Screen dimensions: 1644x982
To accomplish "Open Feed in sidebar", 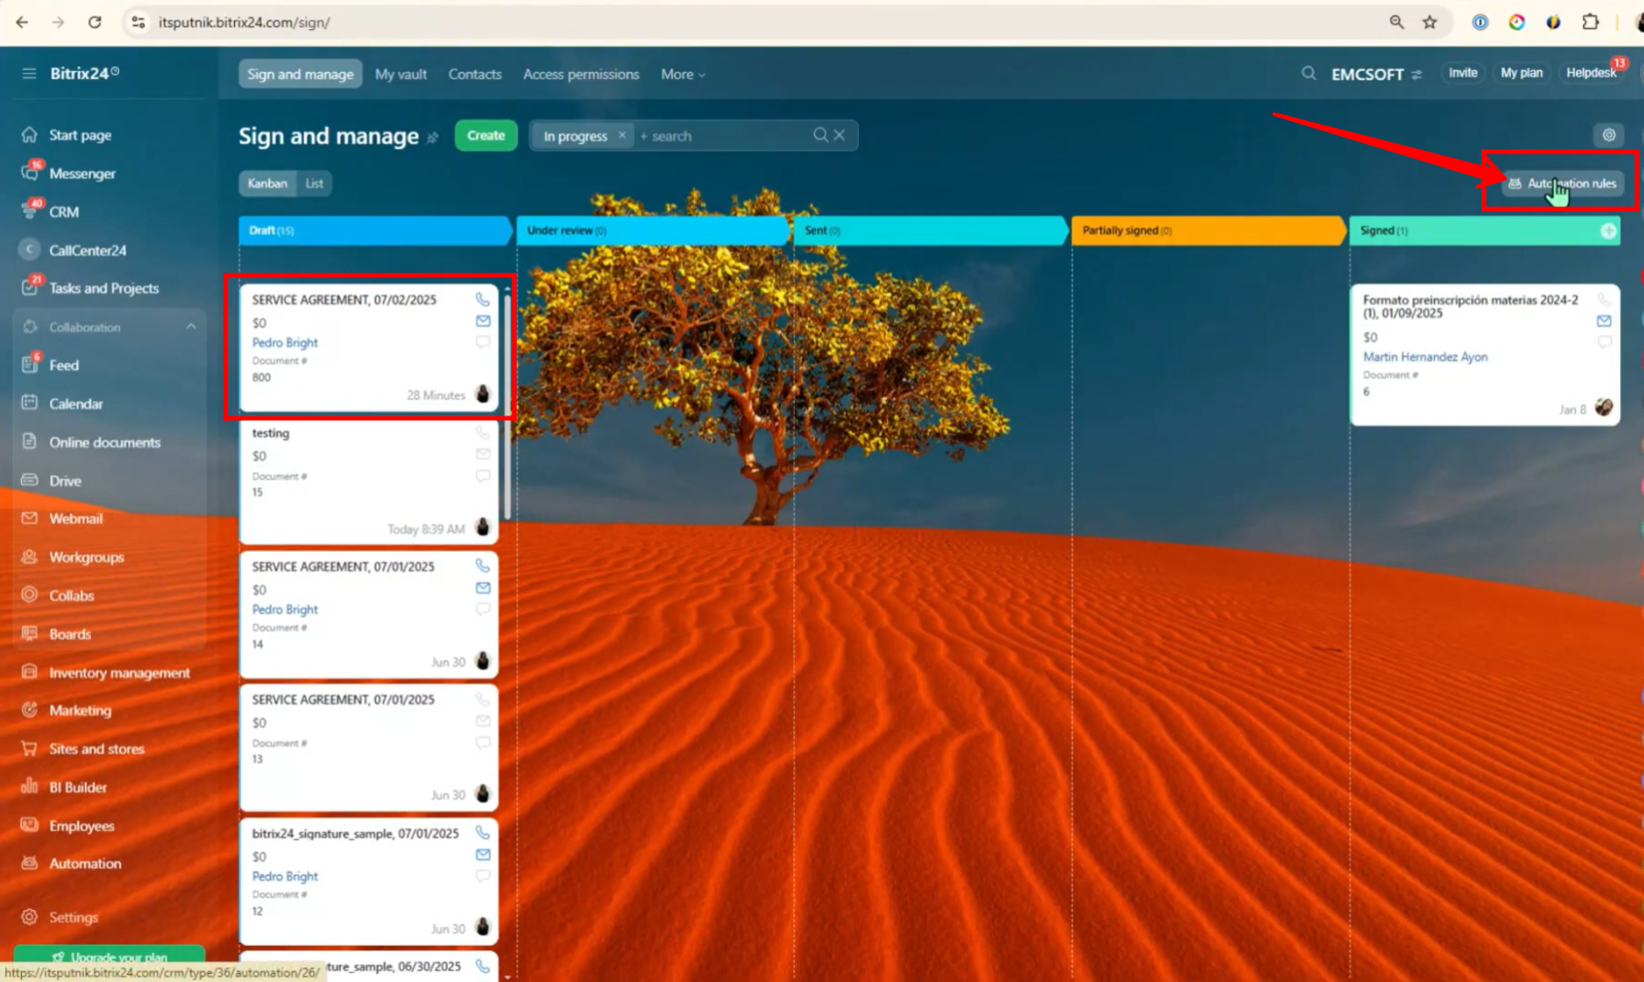I will click(x=64, y=365).
